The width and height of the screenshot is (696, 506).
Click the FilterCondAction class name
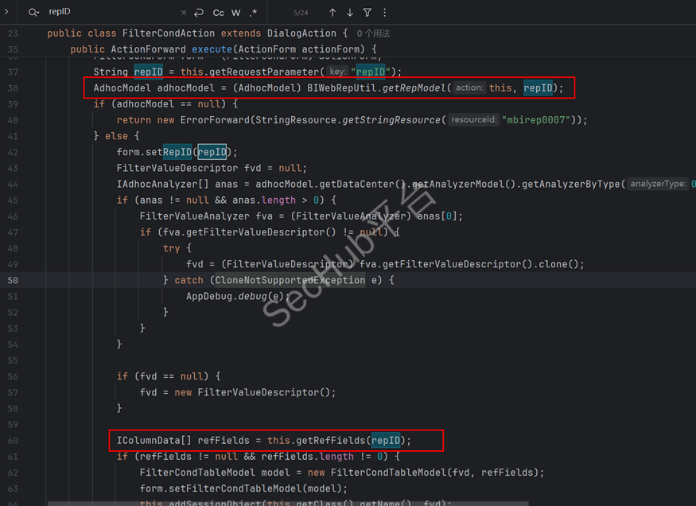click(168, 33)
